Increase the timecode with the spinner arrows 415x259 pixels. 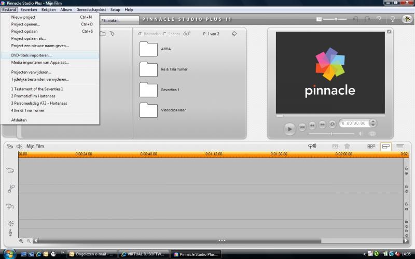tap(373, 122)
